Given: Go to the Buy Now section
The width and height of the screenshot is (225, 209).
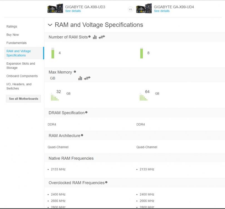Looking at the screenshot, I should point(13,35).
